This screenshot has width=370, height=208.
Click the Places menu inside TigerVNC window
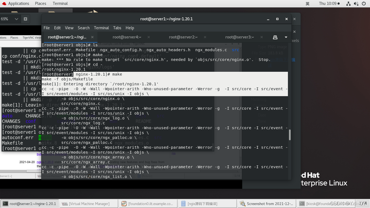point(14,38)
